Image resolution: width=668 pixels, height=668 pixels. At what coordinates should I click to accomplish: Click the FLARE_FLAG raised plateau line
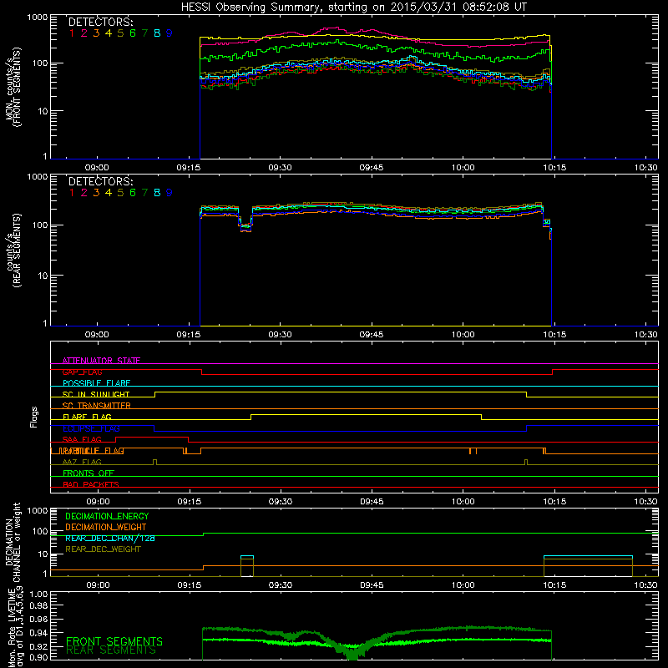[367, 414]
